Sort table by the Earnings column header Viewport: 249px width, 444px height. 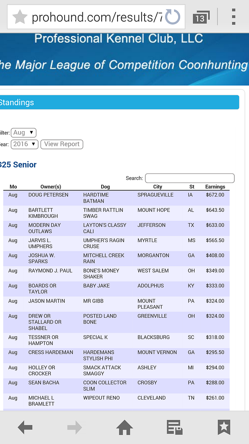point(215,187)
